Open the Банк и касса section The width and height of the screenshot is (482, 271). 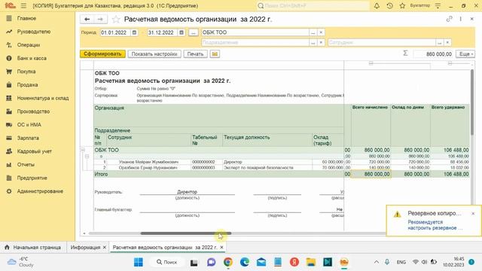coord(32,58)
